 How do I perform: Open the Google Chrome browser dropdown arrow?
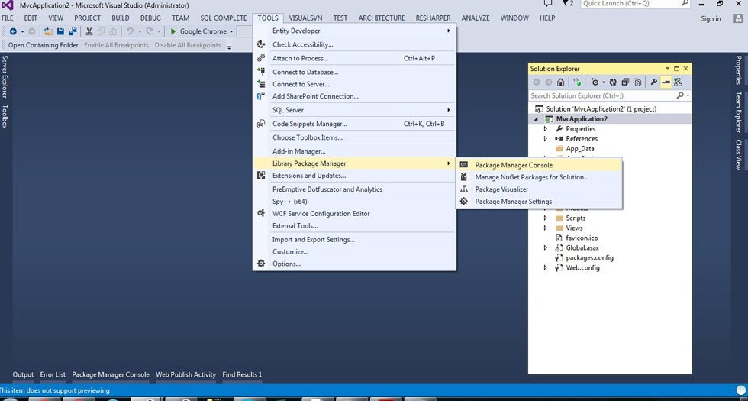point(232,31)
